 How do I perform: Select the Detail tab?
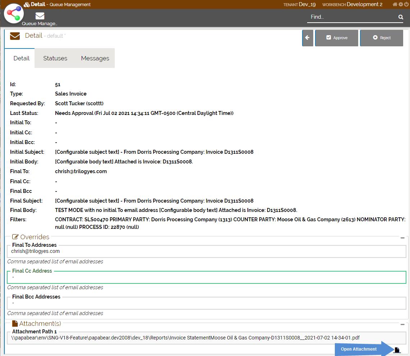[x=21, y=58]
